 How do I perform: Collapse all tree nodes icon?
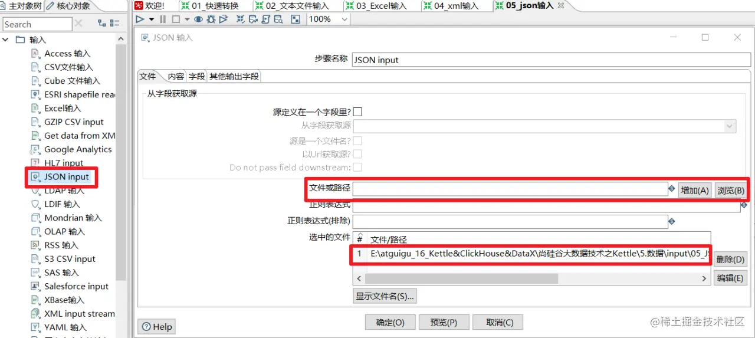[x=115, y=24]
